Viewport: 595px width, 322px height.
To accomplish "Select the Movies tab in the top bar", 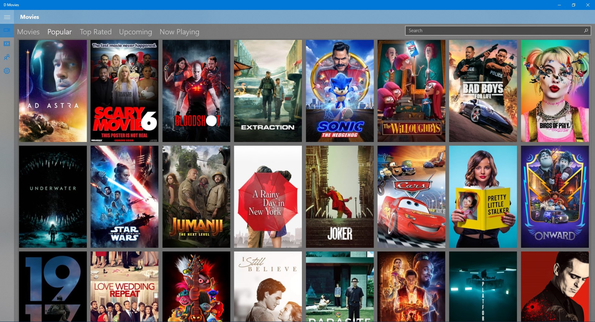I will point(28,32).
